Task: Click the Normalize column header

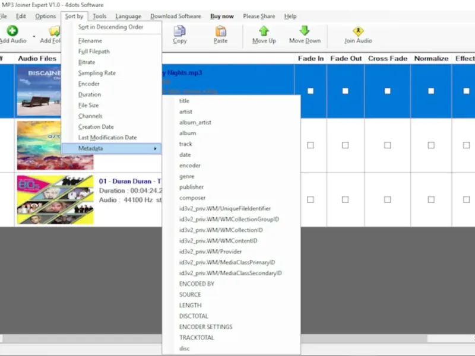Action: pyautogui.click(x=432, y=58)
